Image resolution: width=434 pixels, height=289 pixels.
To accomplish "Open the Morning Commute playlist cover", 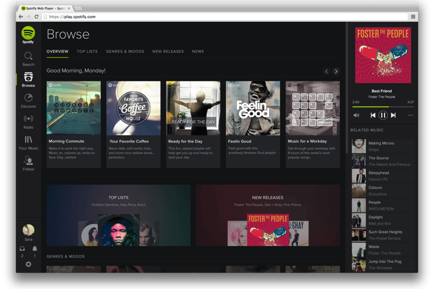I will click(x=74, y=108).
